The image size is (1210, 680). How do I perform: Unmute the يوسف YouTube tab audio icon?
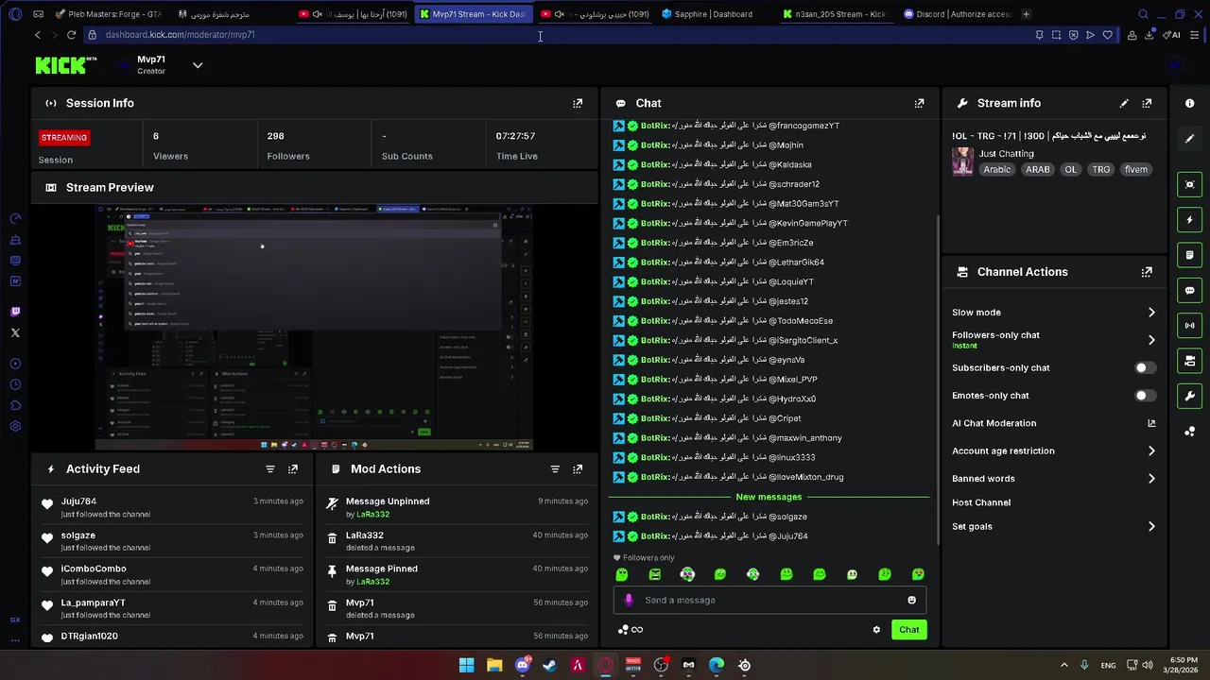click(x=317, y=14)
